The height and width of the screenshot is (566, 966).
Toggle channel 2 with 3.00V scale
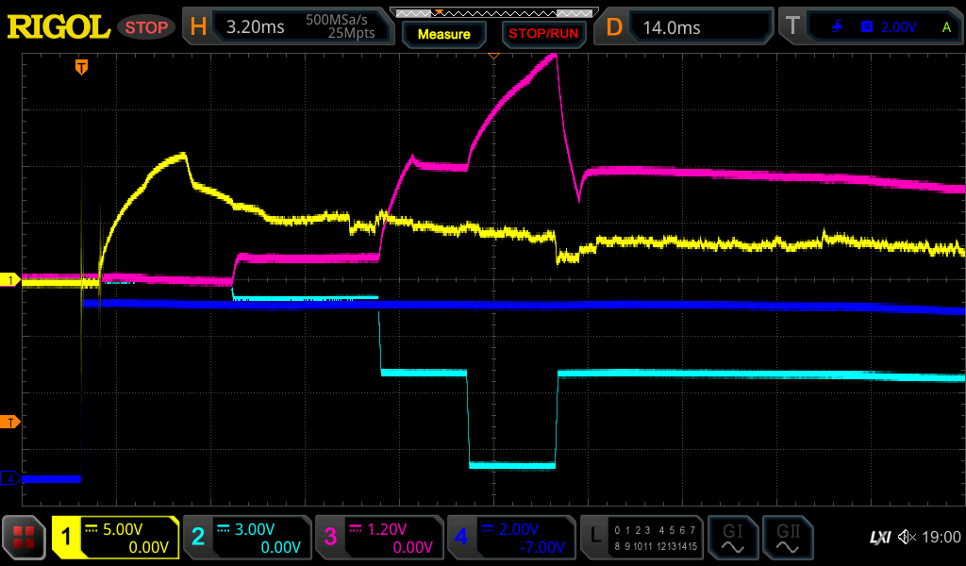(x=245, y=538)
